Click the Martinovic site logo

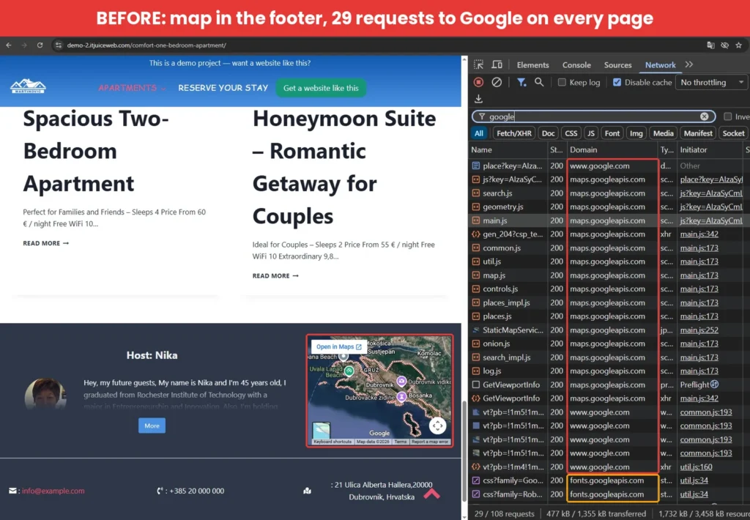(x=28, y=86)
